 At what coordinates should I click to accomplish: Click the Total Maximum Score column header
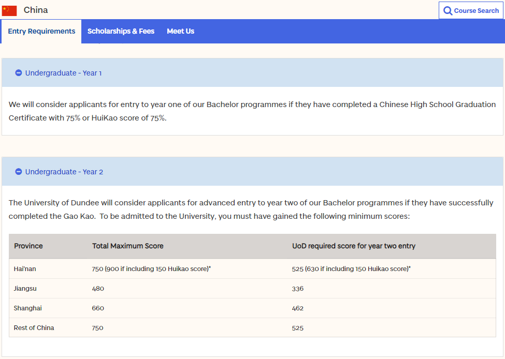pyautogui.click(x=128, y=246)
